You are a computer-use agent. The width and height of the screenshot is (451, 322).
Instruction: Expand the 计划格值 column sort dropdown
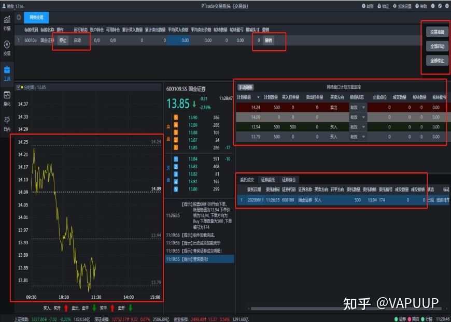257,98
